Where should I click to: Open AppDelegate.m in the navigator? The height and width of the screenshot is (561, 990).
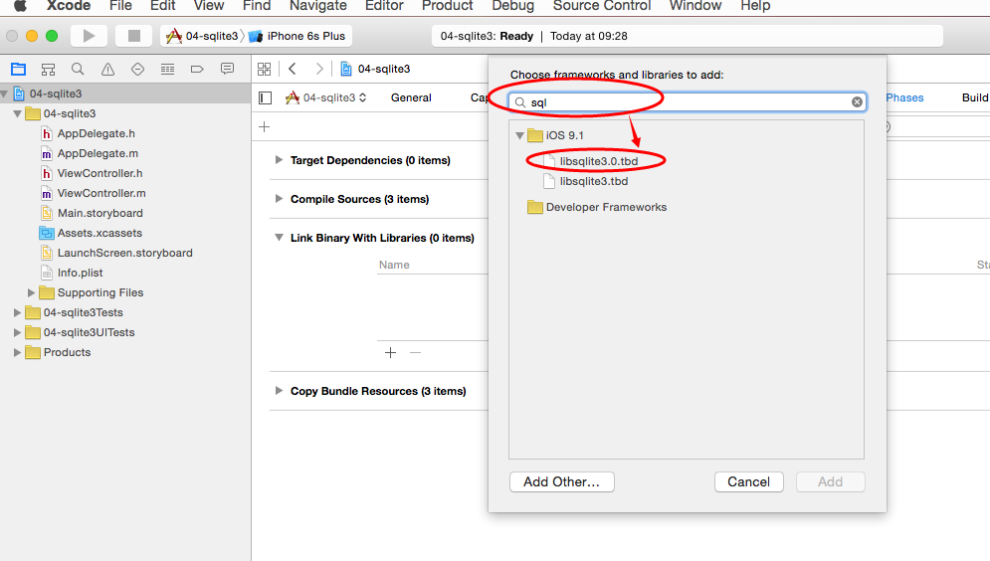tap(98, 153)
